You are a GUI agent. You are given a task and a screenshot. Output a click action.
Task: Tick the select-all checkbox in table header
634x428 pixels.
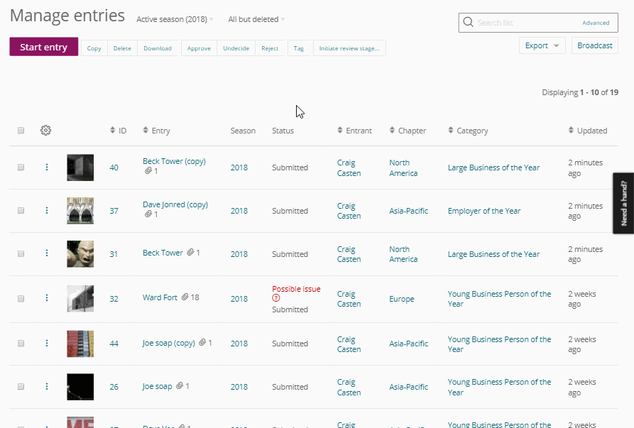(x=21, y=131)
